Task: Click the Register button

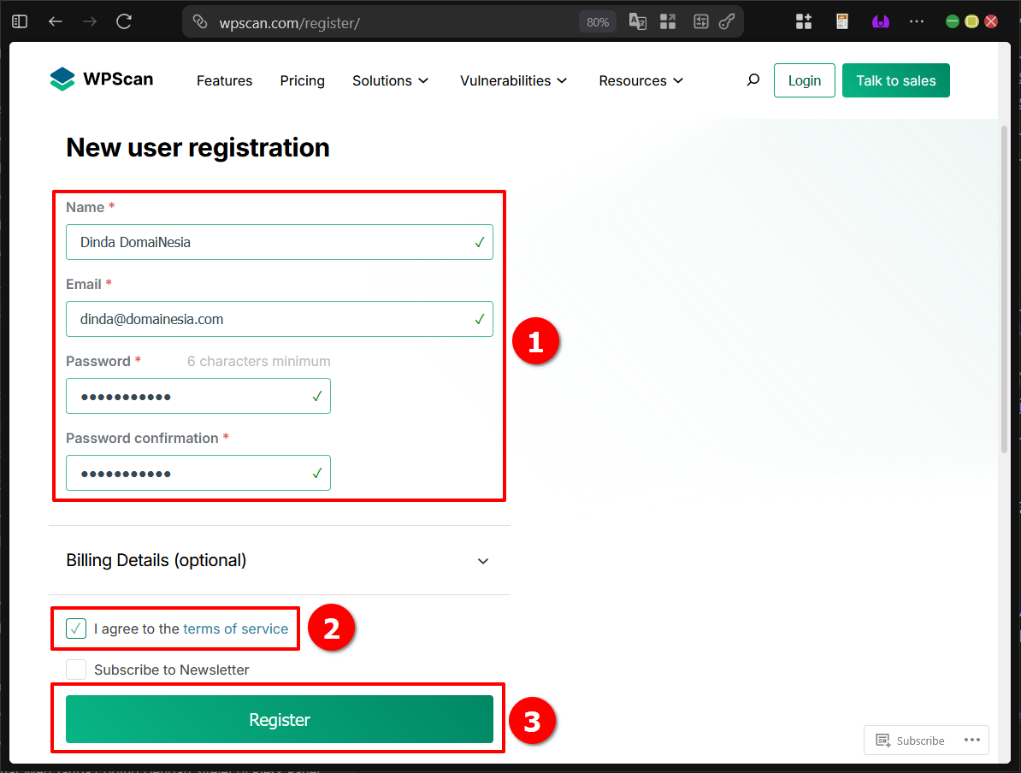Action: tap(280, 719)
